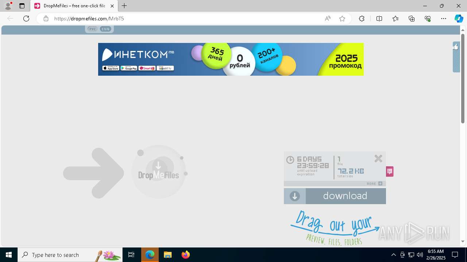Open a new browser tab
Screen dimensions: 467x262
pyautogui.click(x=124, y=6)
